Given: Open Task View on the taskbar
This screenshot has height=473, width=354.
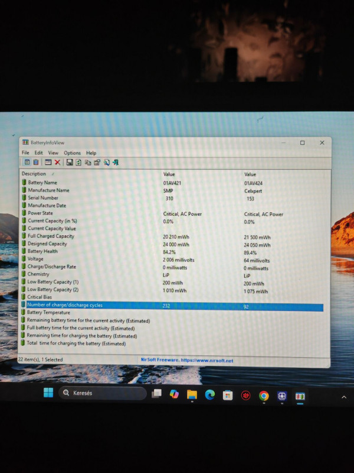Looking at the screenshot, I should point(156,393).
